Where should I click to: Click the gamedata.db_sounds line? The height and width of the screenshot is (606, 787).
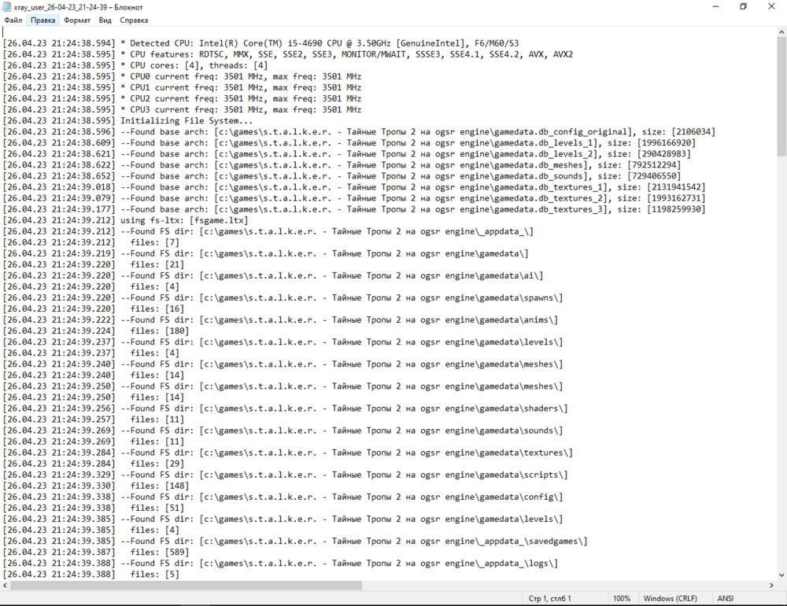[x=342, y=176]
